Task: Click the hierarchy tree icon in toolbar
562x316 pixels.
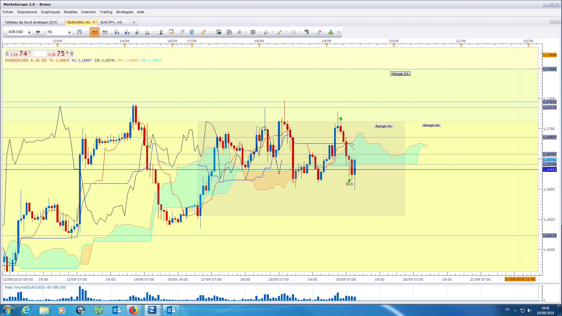Action: coord(331,32)
